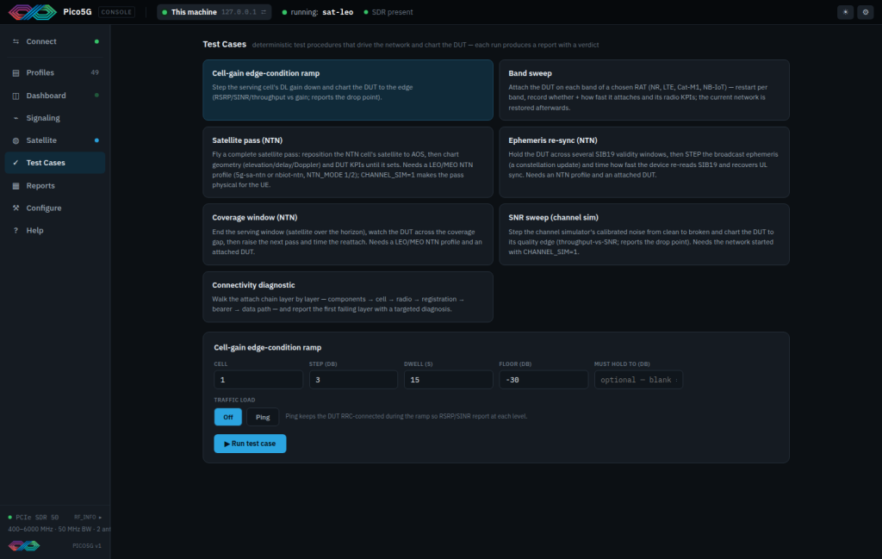The image size is (882, 559).
Task: Click the Configure tools icon
Action: (x=16, y=208)
